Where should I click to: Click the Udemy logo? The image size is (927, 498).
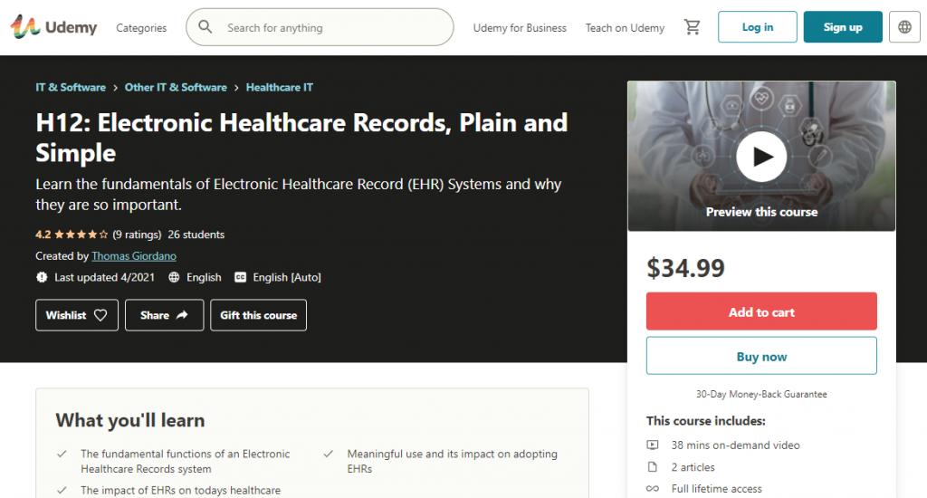tap(53, 27)
